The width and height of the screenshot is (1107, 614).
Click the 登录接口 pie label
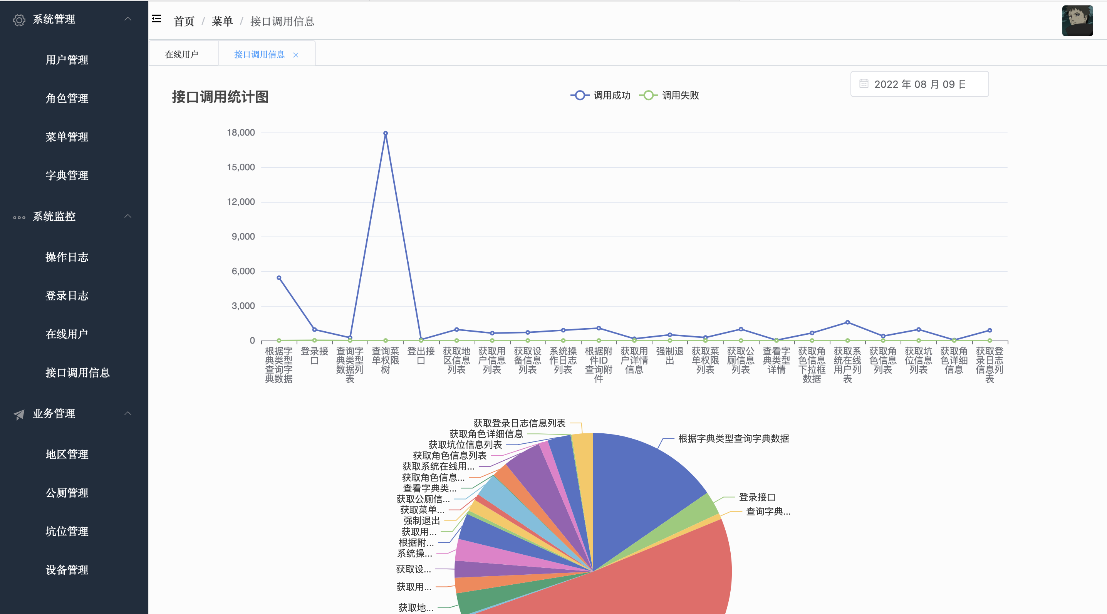[x=757, y=497]
